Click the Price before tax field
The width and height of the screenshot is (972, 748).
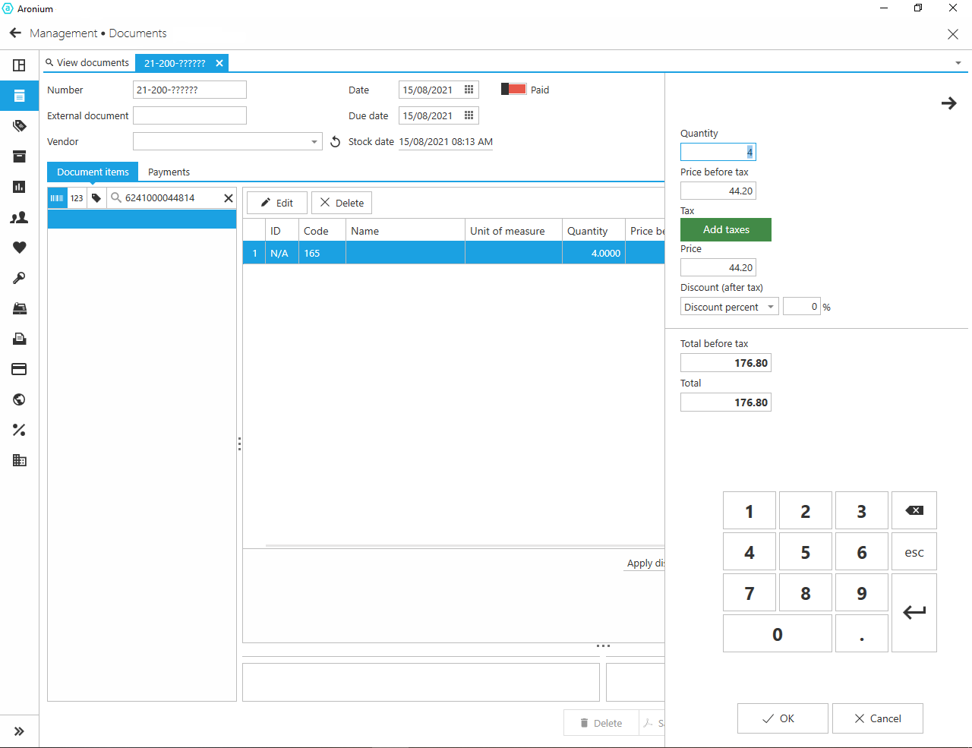click(718, 191)
